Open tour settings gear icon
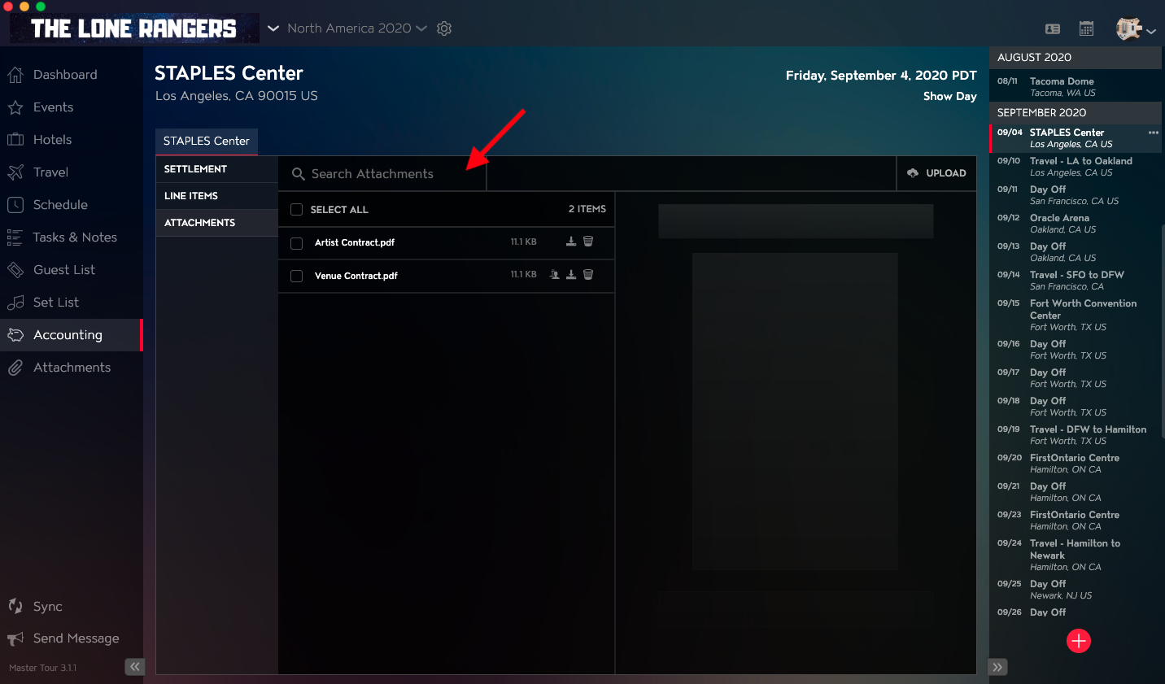 pos(444,28)
